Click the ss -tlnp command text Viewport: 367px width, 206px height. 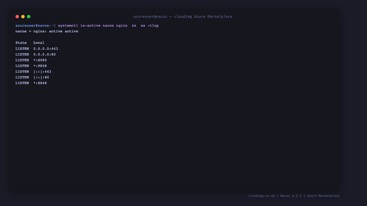(150, 26)
